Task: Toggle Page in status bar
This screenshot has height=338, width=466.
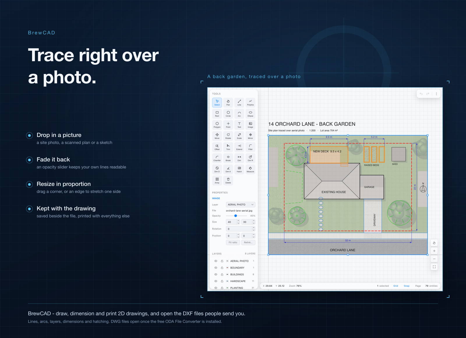Action: (418, 286)
